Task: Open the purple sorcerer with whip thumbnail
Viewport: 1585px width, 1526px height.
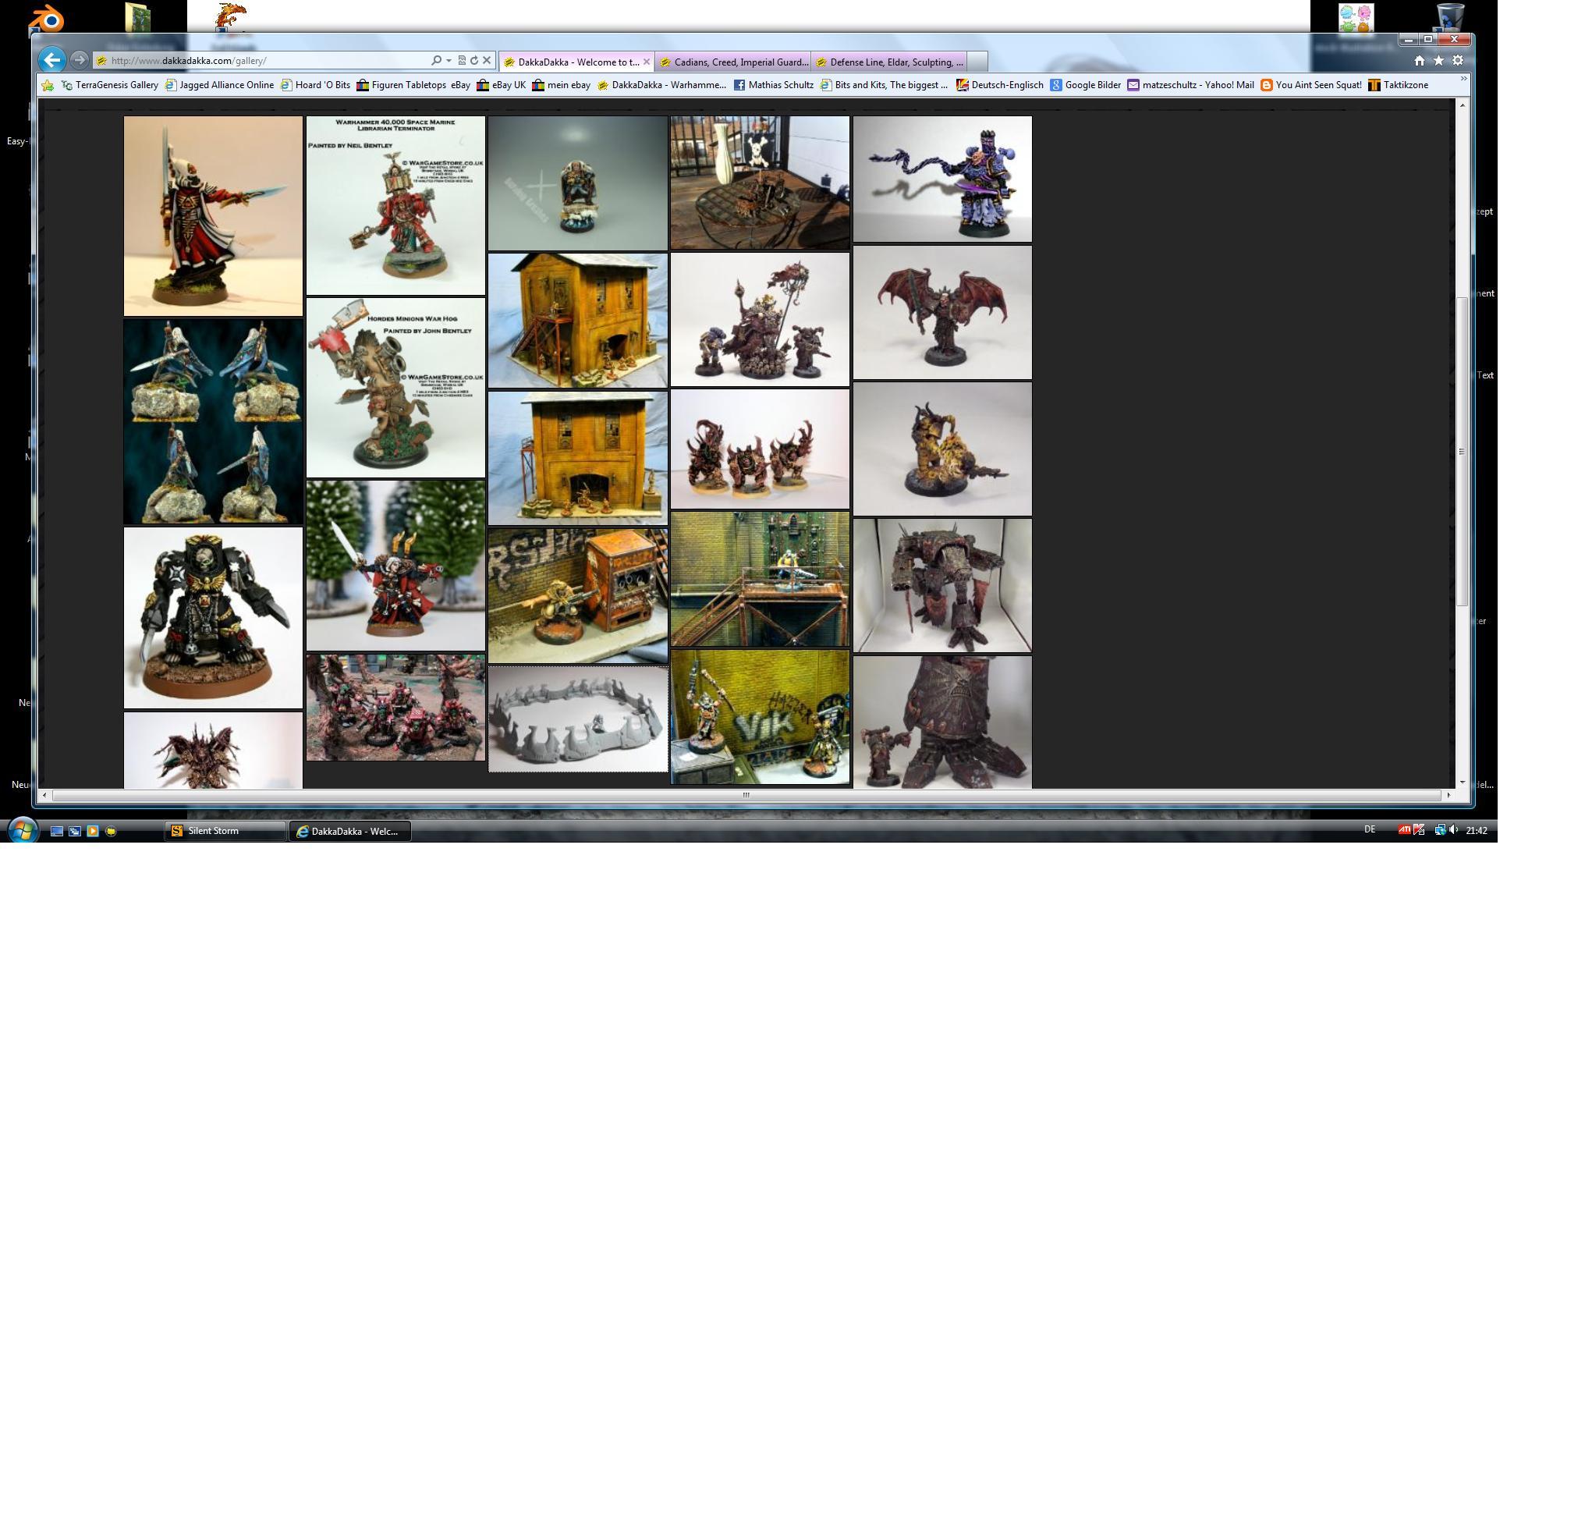Action: (x=942, y=179)
